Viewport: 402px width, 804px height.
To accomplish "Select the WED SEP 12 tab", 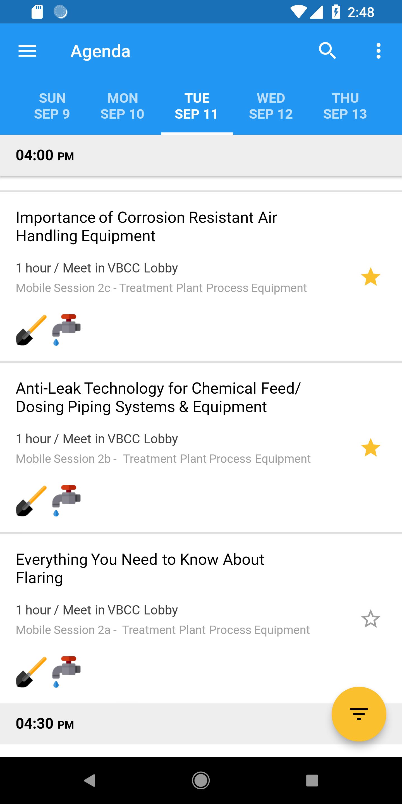I will tap(271, 106).
